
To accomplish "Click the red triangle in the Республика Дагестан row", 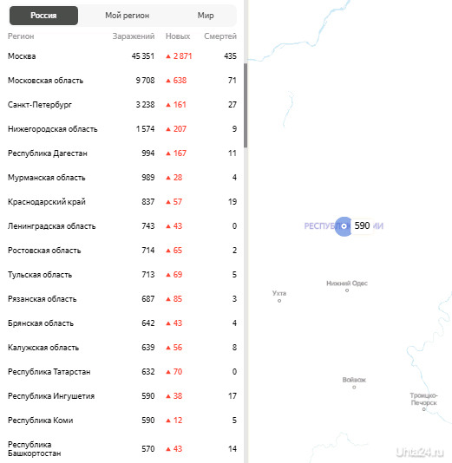I will click(x=168, y=153).
